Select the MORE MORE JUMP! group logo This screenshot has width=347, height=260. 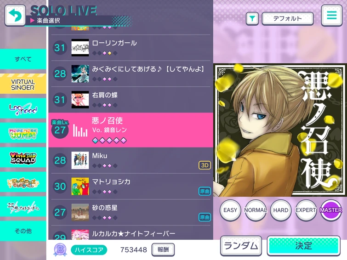(23, 133)
